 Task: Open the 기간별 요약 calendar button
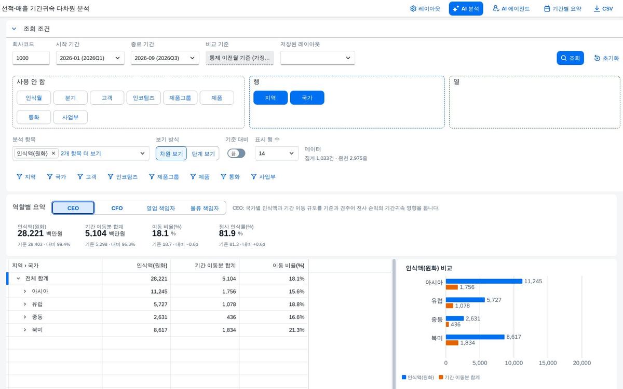562,9
